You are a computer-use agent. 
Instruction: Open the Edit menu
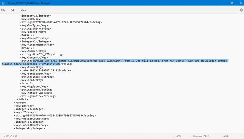point(13,10)
